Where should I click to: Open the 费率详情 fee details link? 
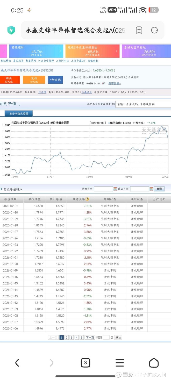click(114, 83)
